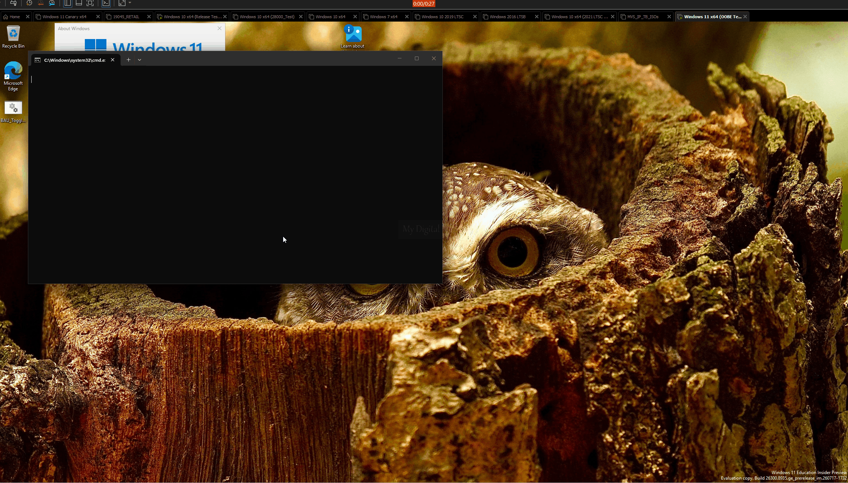Close the cmd.exe Terminal tab
The height and width of the screenshot is (483, 848).
pos(113,60)
